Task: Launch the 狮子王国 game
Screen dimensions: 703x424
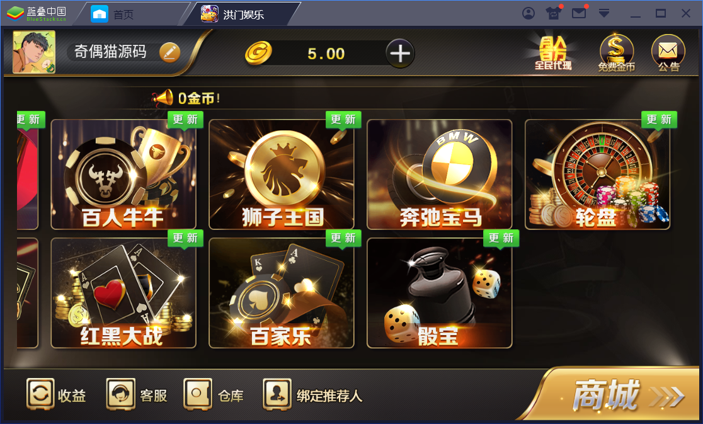Action: 282,175
